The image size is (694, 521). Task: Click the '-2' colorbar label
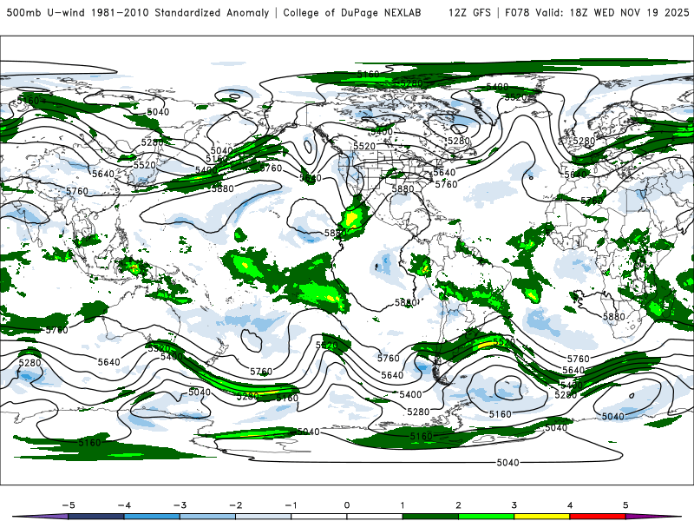(x=235, y=505)
